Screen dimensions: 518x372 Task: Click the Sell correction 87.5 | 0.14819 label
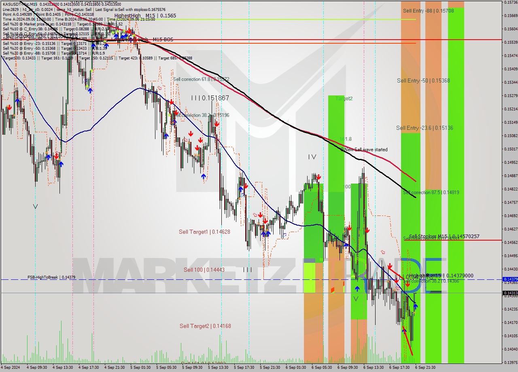tap(431, 192)
